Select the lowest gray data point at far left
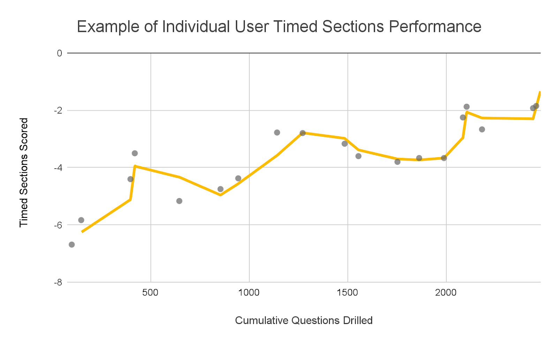This screenshot has height=344, width=558. (x=71, y=244)
